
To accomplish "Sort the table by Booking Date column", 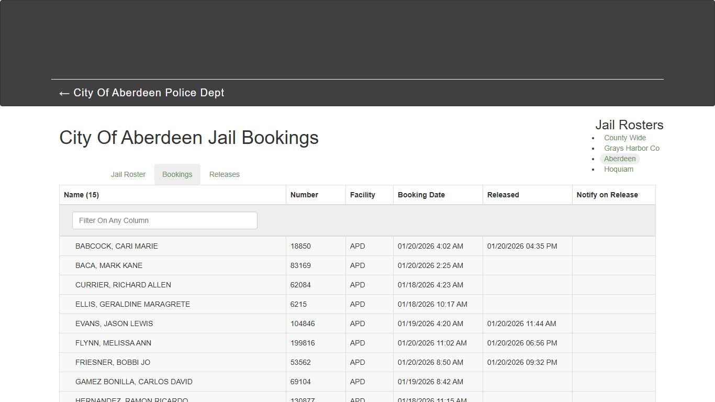I will coord(421,194).
